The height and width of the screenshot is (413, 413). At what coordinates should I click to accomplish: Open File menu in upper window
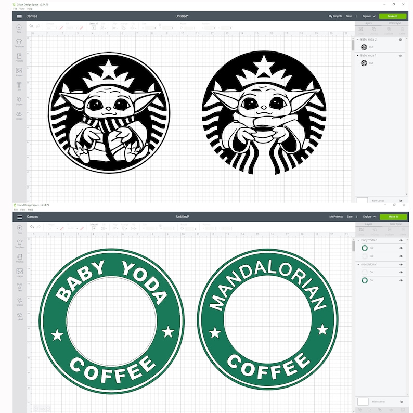coord(15,9)
